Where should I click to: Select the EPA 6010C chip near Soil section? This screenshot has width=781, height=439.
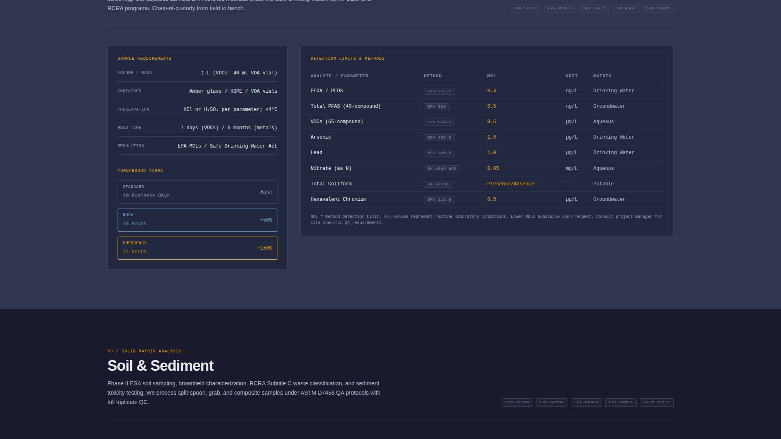pos(552,402)
